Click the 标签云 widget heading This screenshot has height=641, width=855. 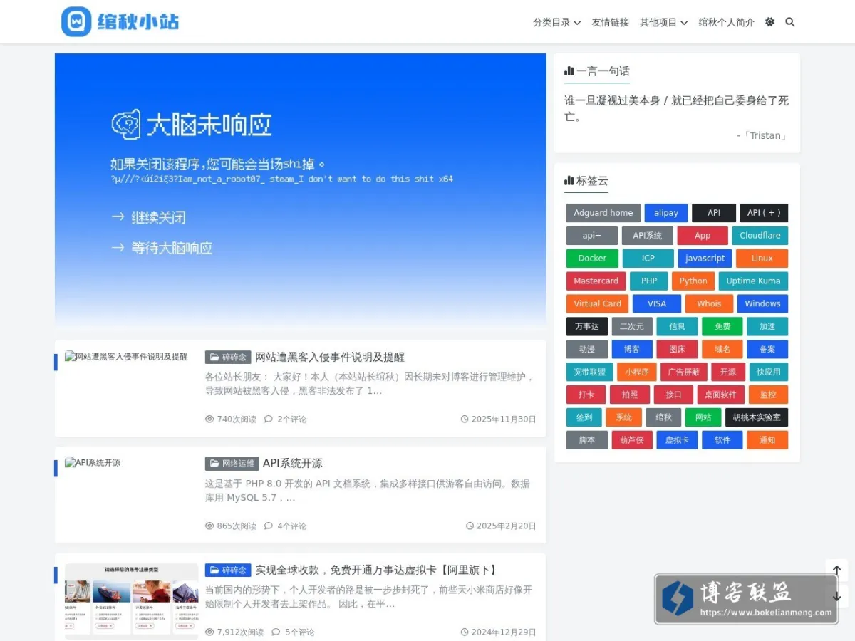click(x=586, y=181)
